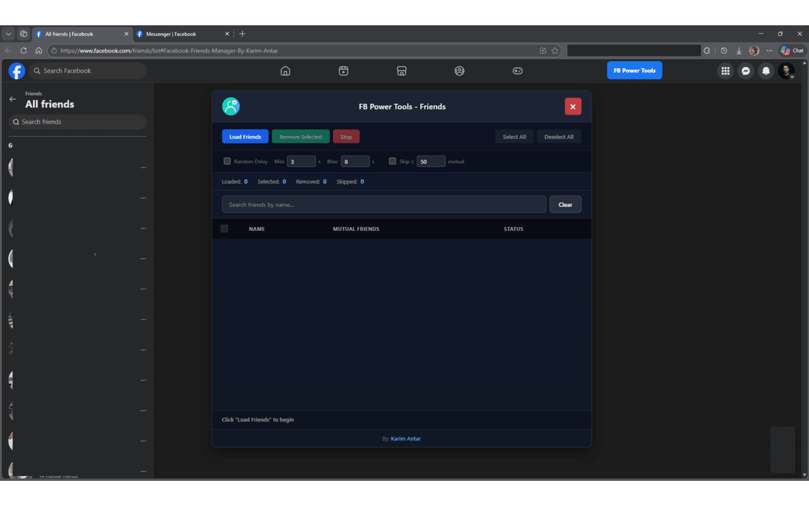The image size is (809, 506).
Task: Enable the Random Delay checkbox
Action: pyautogui.click(x=228, y=161)
